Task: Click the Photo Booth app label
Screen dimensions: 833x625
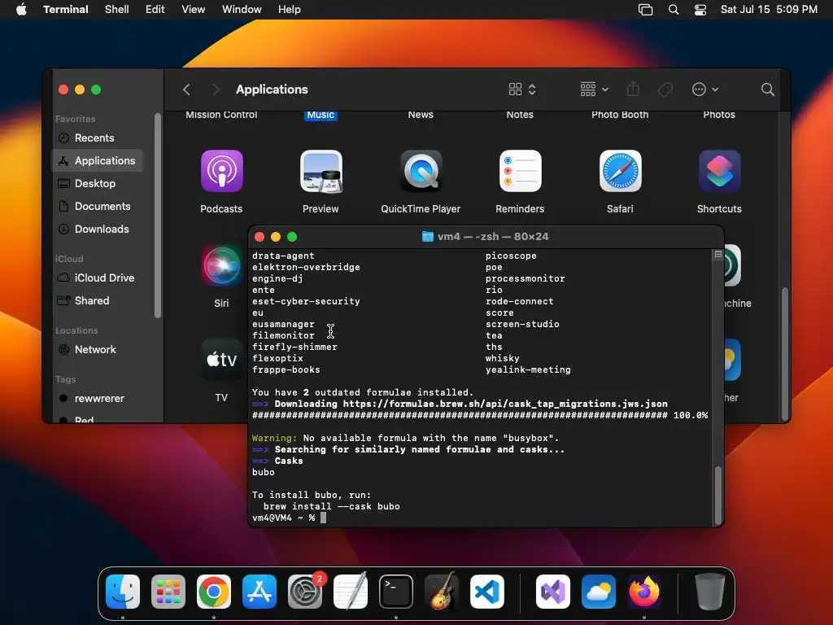Action: (x=620, y=115)
